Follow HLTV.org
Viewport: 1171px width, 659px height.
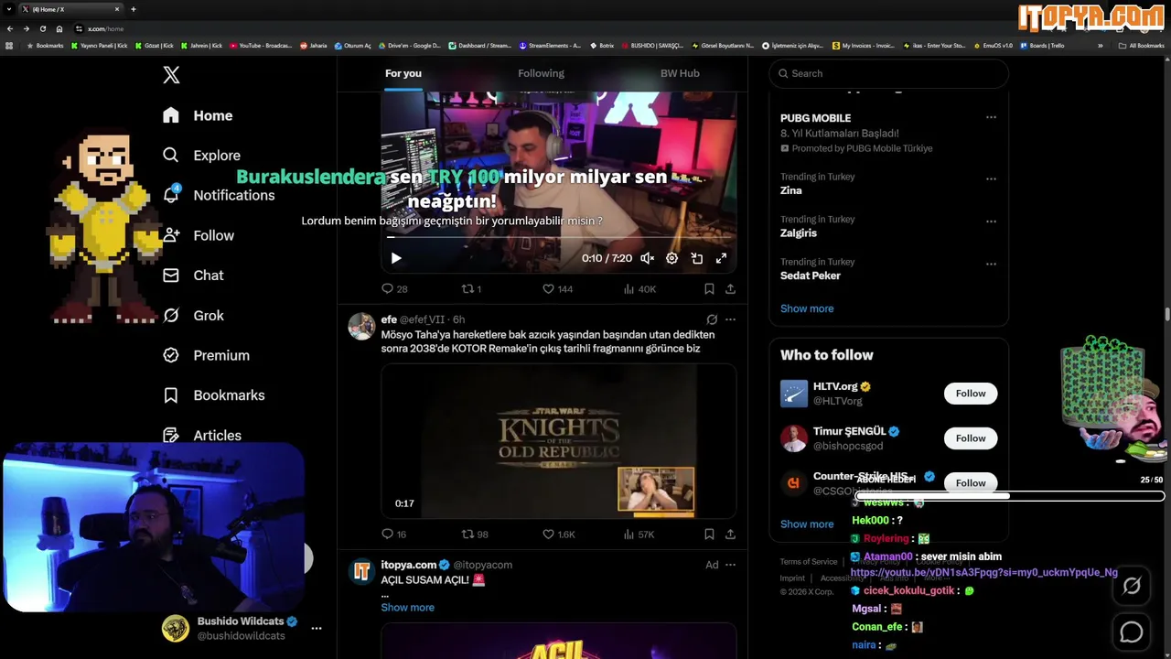(x=971, y=394)
